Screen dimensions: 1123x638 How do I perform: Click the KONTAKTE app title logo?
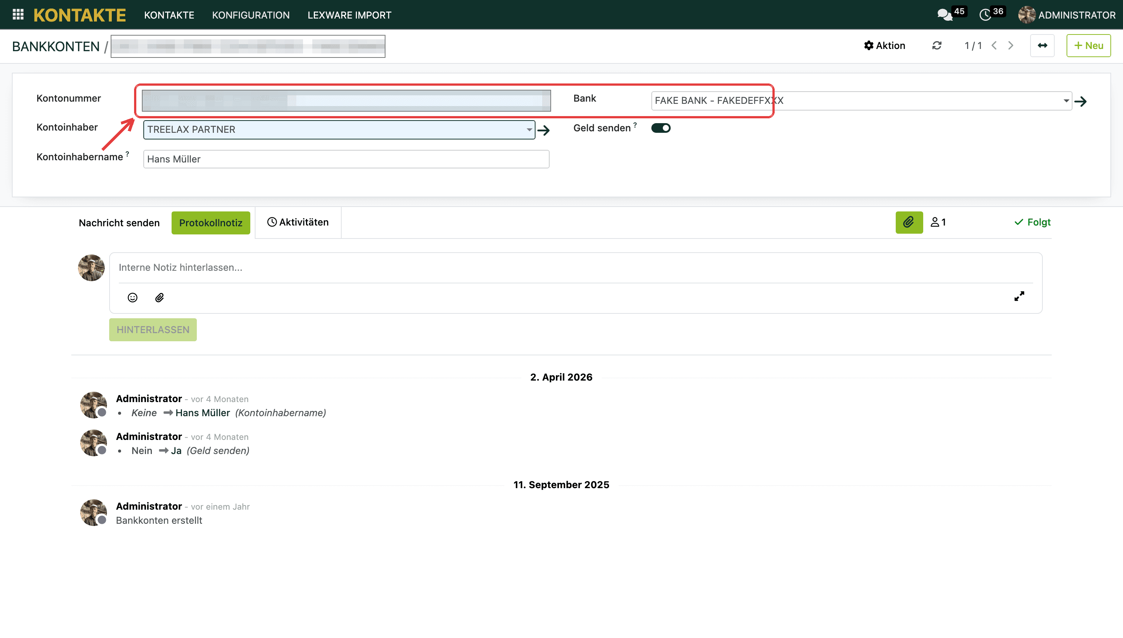pyautogui.click(x=80, y=15)
